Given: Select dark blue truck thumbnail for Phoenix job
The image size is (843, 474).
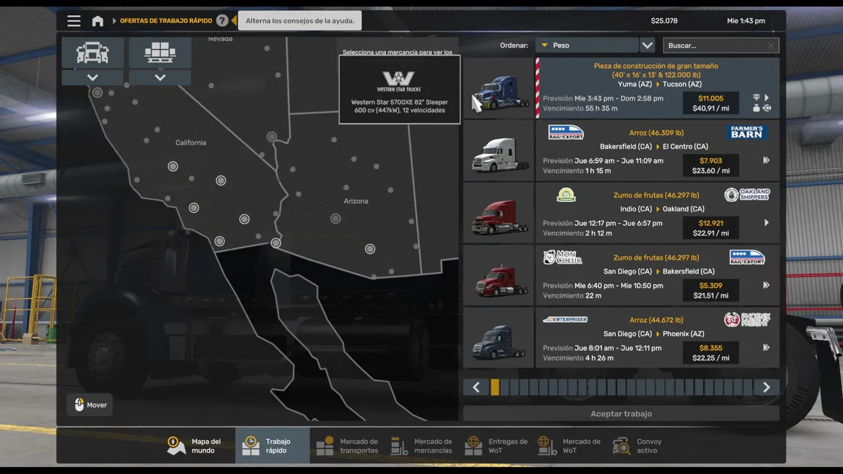Looking at the screenshot, I should coord(499,338).
